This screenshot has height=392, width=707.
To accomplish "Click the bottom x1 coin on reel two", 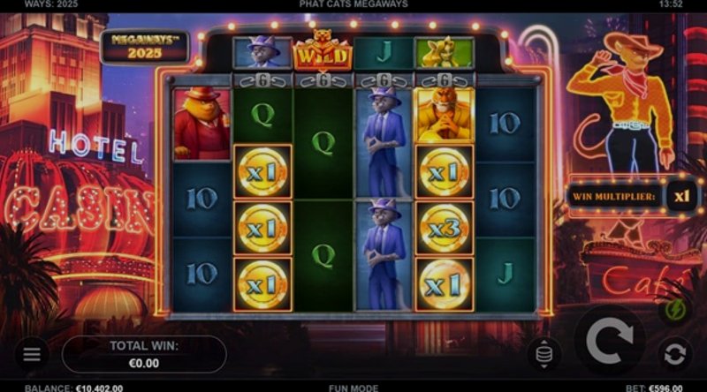I will (x=262, y=284).
